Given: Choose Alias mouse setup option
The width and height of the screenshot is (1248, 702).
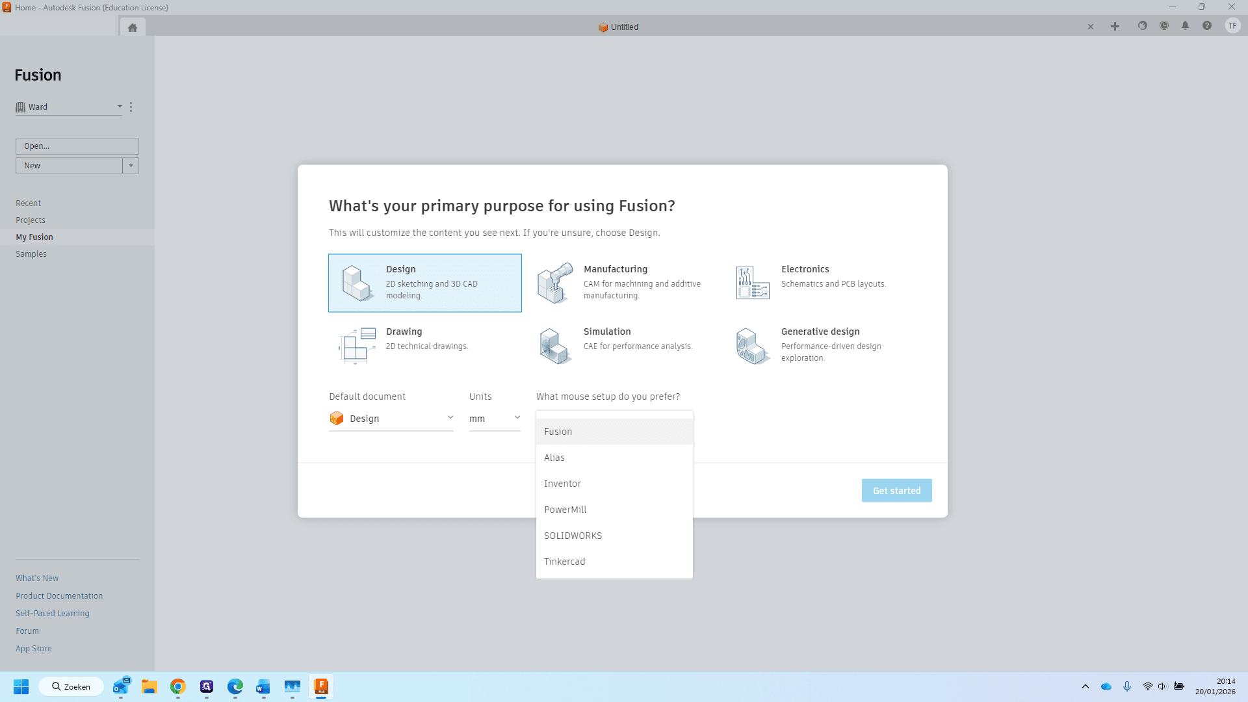Looking at the screenshot, I should click(x=614, y=458).
